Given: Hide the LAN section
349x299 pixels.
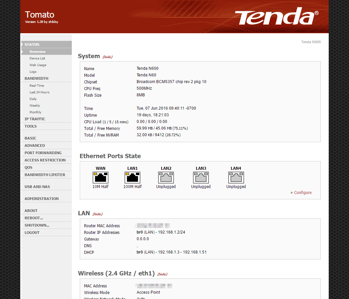Looking at the screenshot, I should point(97,214).
